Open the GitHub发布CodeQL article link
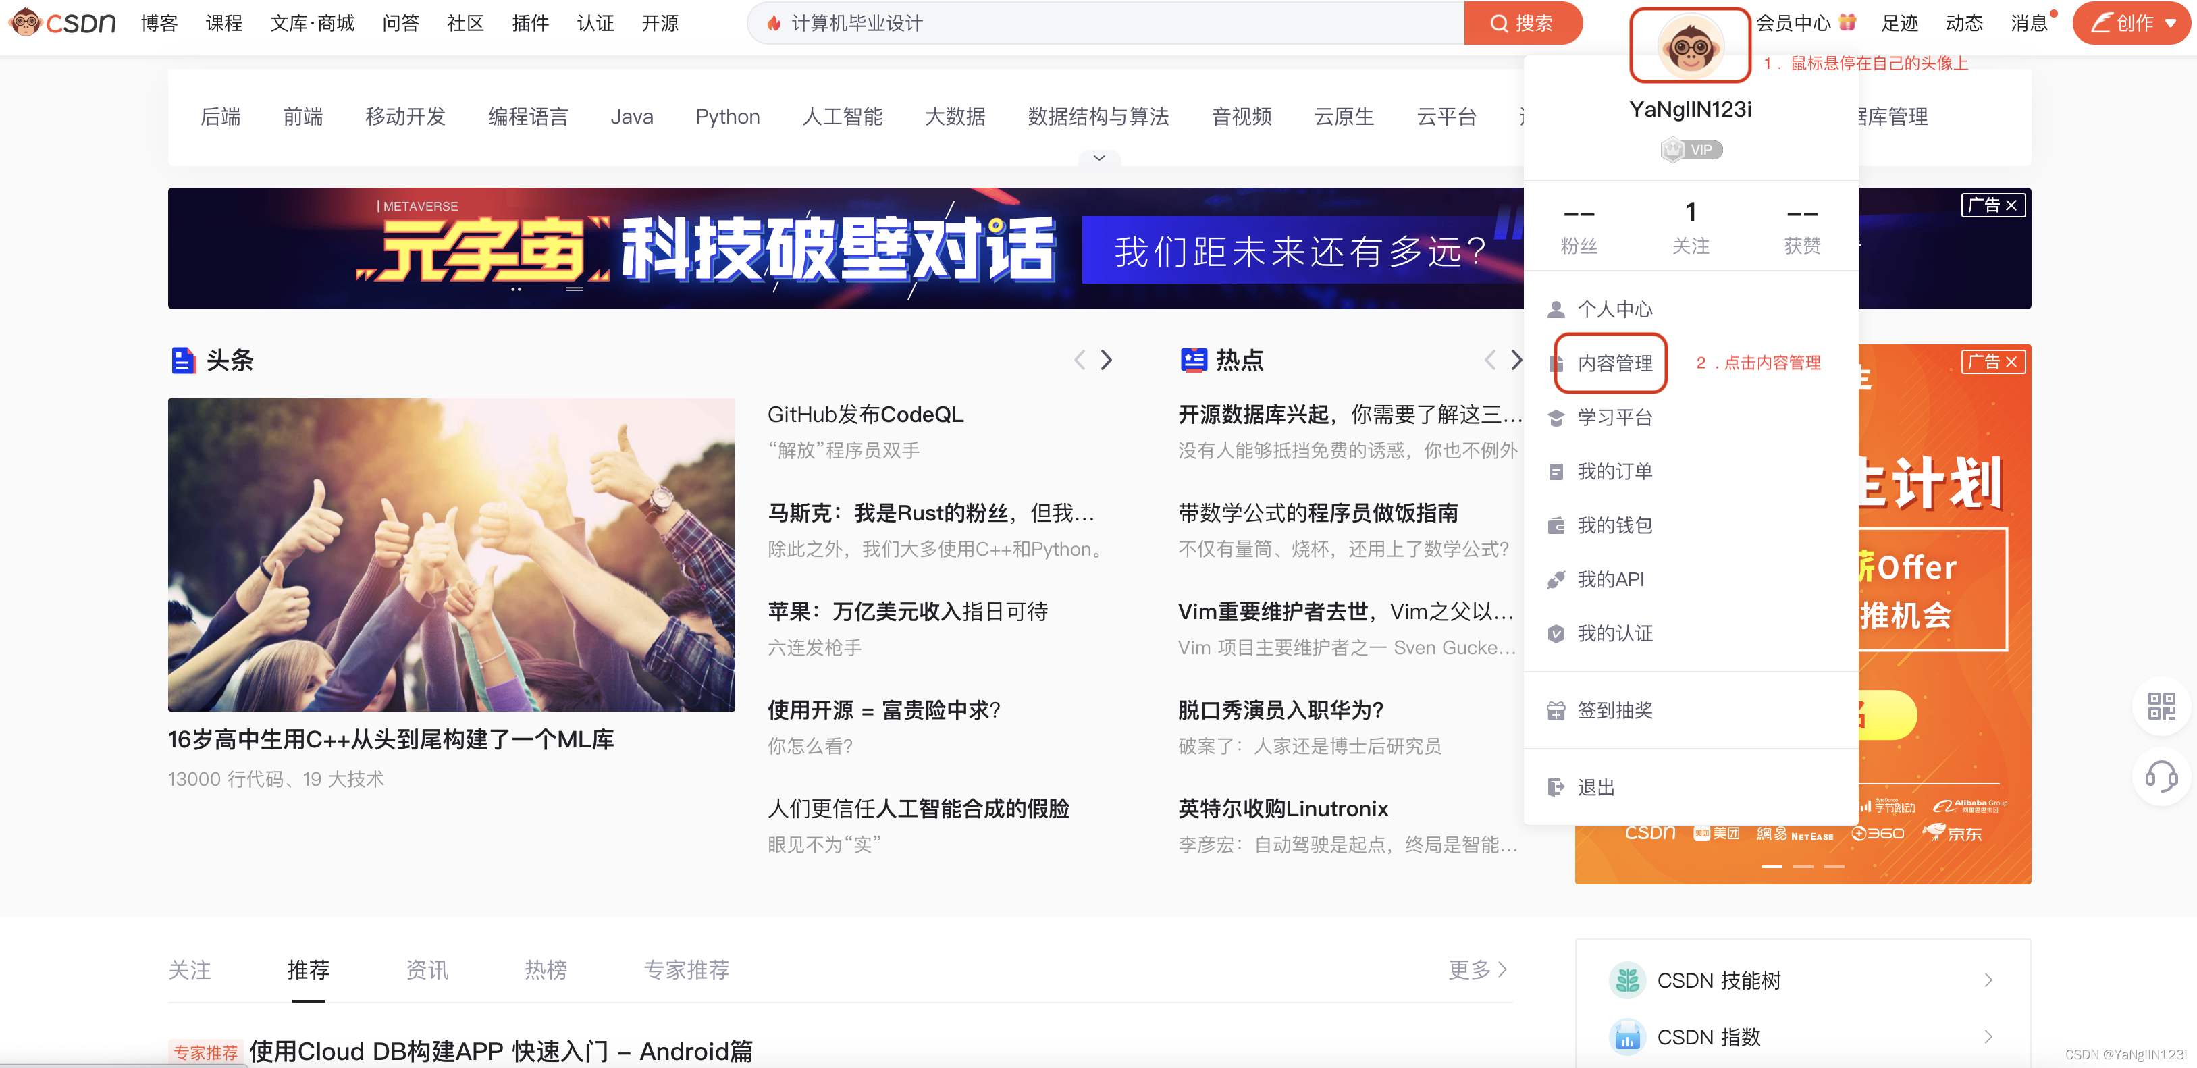This screenshot has width=2197, height=1068. click(865, 415)
